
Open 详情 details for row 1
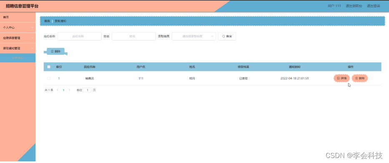341,78
